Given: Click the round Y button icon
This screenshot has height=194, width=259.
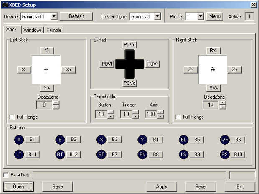Looking at the screenshot, I should coord(142,140).
